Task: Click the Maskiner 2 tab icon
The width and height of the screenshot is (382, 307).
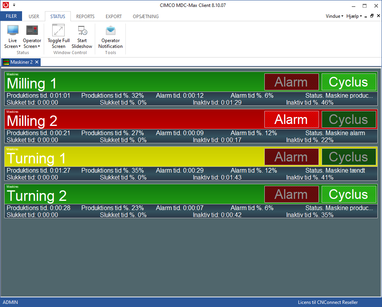Action: (x=6, y=62)
